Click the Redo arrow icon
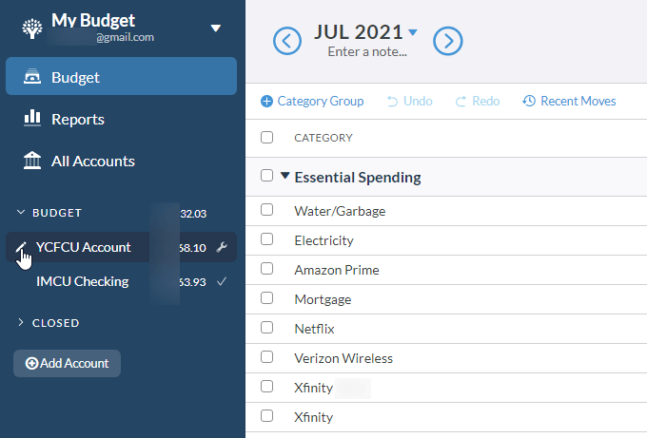Screen dimensions: 647x438 click(x=461, y=102)
